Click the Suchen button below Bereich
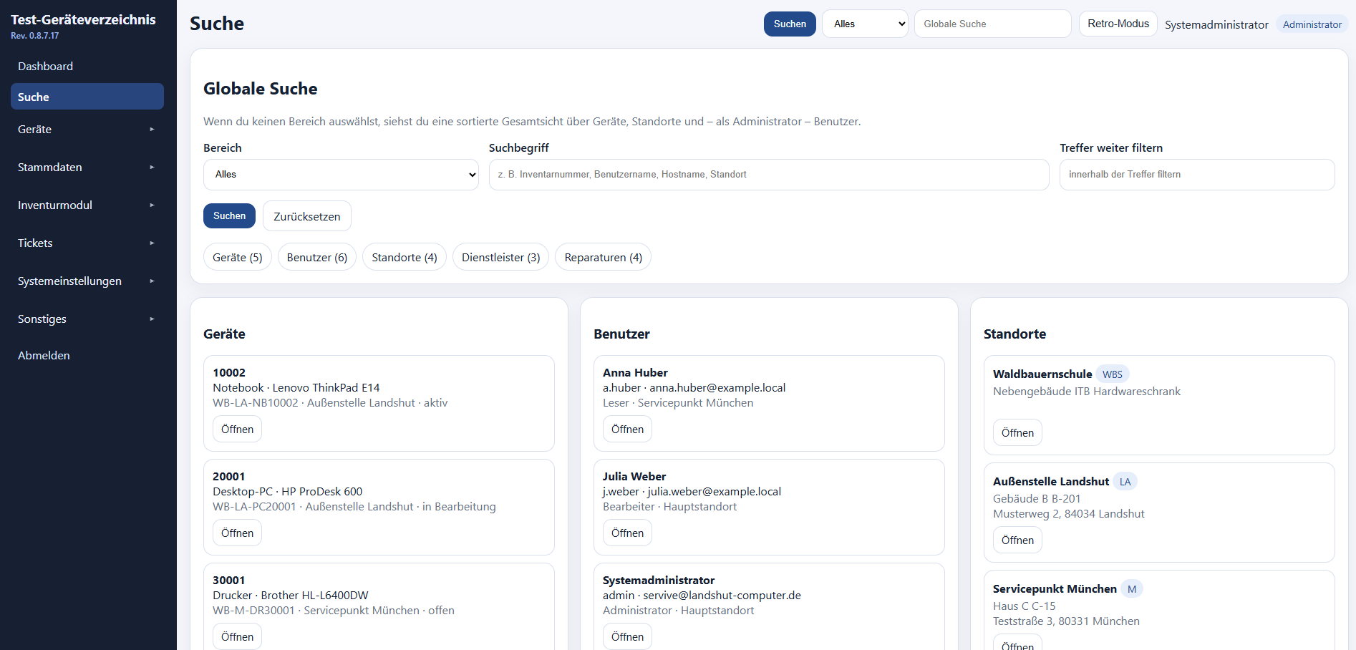Viewport: 1356px width, 650px height. coord(229,216)
